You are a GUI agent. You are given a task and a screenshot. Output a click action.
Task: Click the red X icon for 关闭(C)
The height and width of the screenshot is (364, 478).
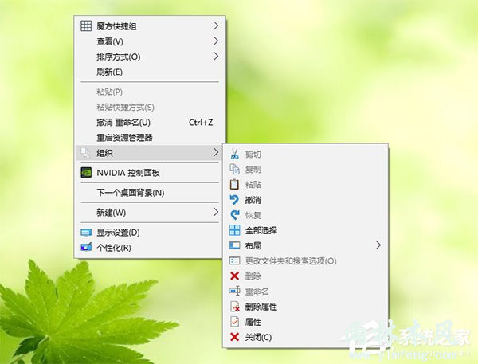click(x=234, y=337)
